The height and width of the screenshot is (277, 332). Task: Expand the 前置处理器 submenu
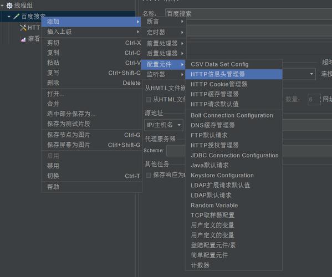point(164,43)
